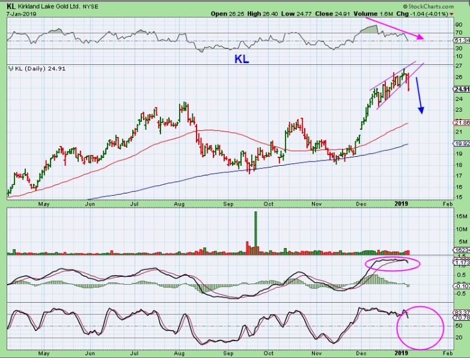470x358 pixels.
Task: Click the Feb label under the price panel
Action: coord(448,204)
